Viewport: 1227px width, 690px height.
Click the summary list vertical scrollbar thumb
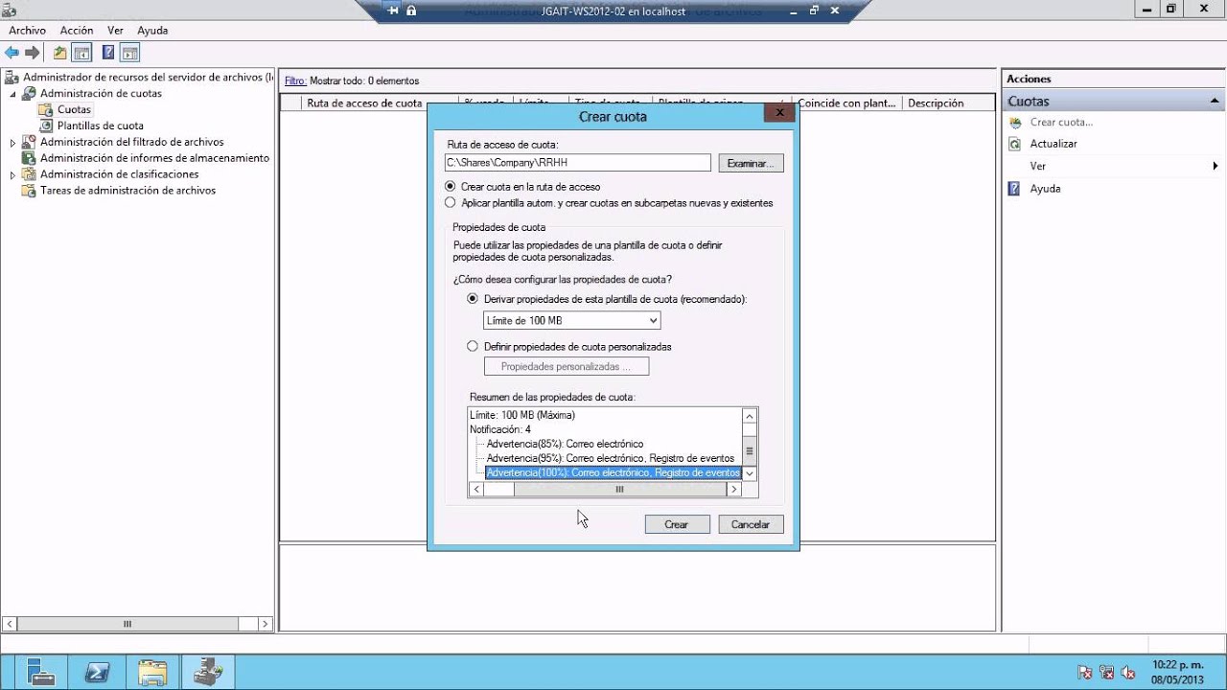tap(750, 451)
